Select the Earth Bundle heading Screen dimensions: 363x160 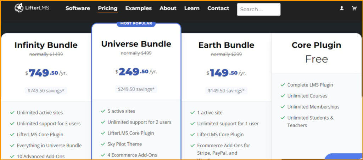(226, 45)
